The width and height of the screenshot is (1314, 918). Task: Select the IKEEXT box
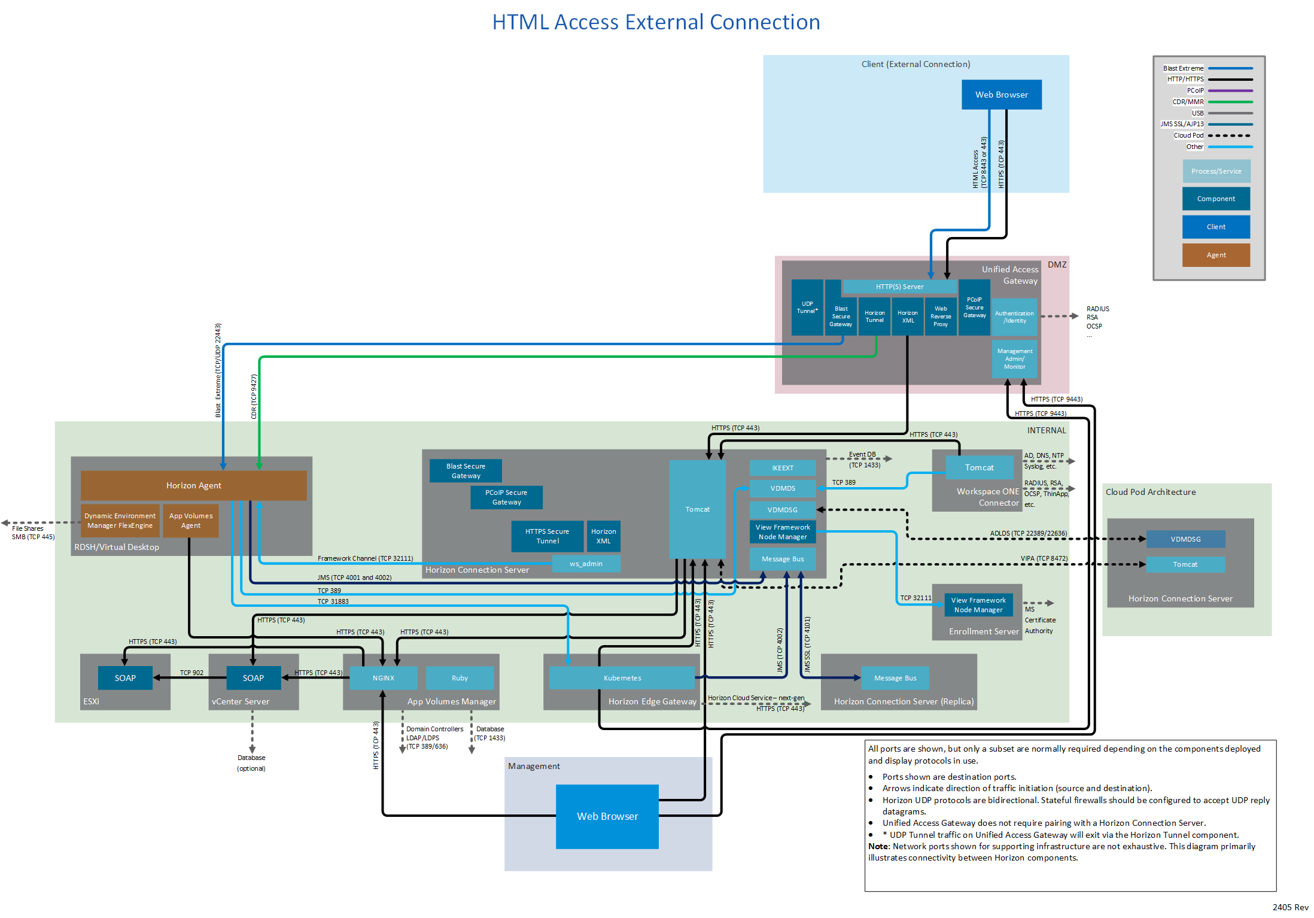[x=782, y=468]
